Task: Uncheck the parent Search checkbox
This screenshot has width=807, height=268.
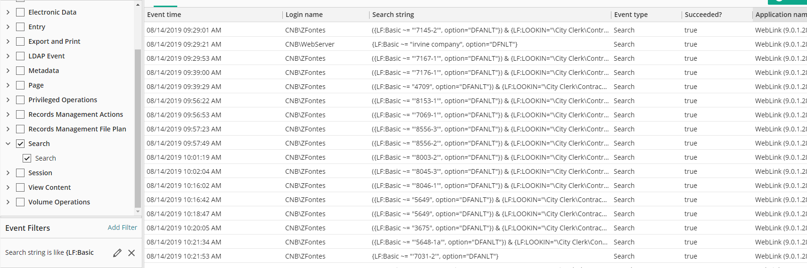Action: [x=20, y=144]
